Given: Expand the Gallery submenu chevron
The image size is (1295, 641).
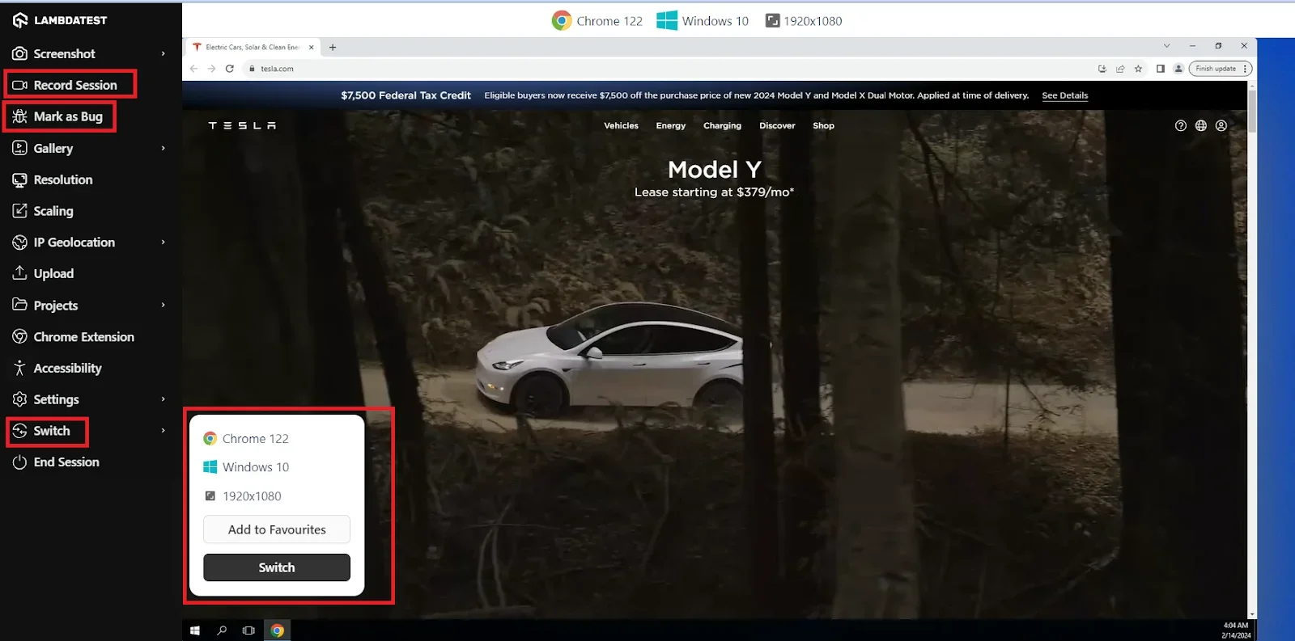Looking at the screenshot, I should click(x=163, y=148).
